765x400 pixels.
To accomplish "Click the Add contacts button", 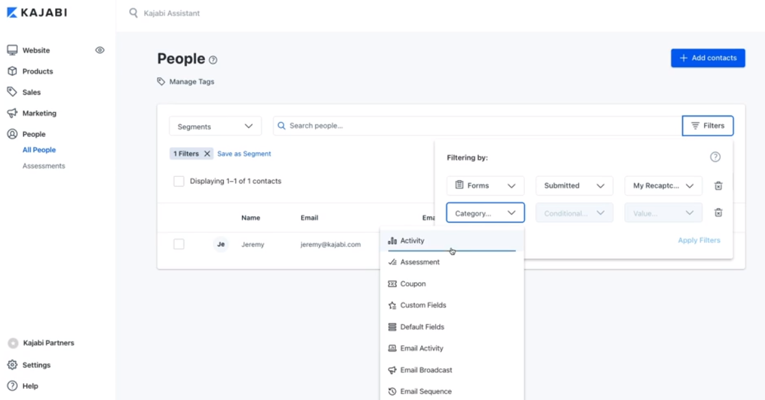I will [708, 58].
